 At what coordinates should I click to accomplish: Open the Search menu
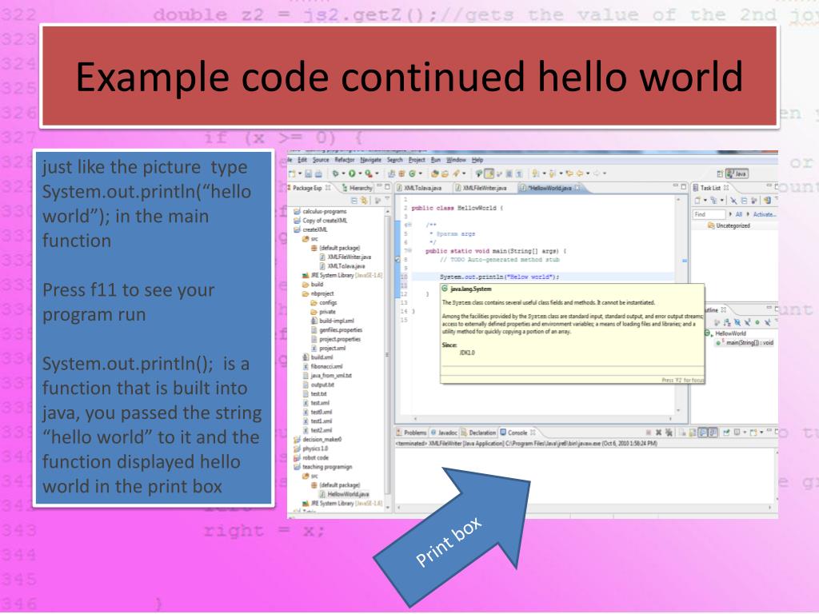[x=395, y=160]
